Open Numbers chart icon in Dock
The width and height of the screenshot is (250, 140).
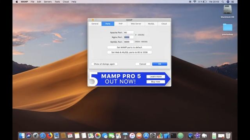coord(160,136)
